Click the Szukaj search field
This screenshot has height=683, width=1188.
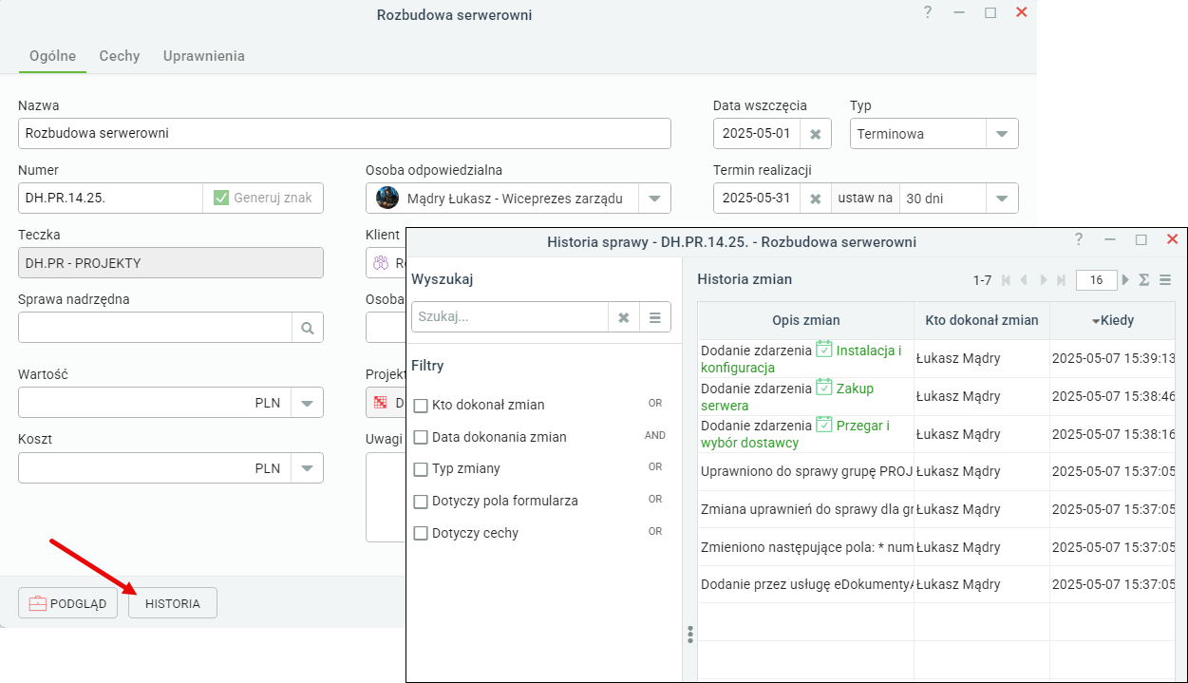(510, 317)
